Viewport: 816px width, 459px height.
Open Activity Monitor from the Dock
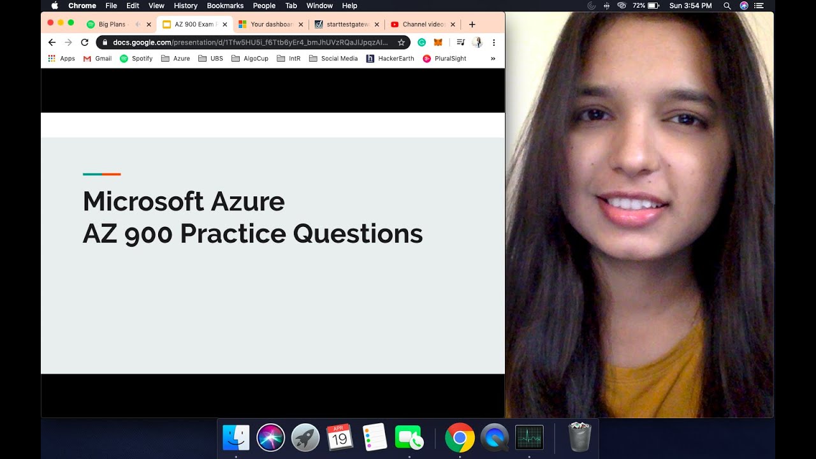tap(529, 438)
